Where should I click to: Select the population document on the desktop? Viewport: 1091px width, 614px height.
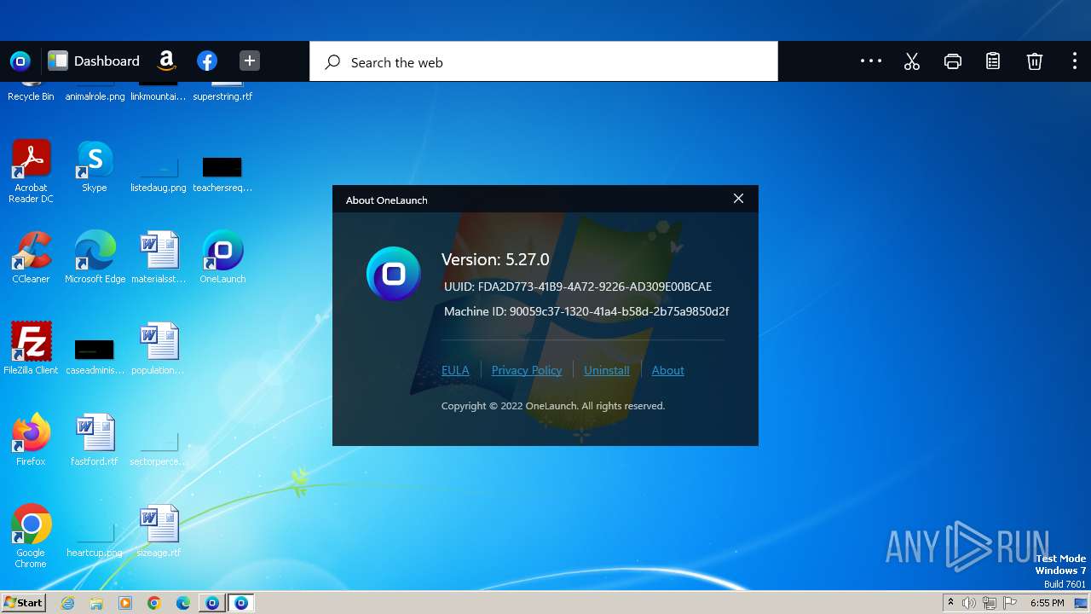[x=159, y=348]
